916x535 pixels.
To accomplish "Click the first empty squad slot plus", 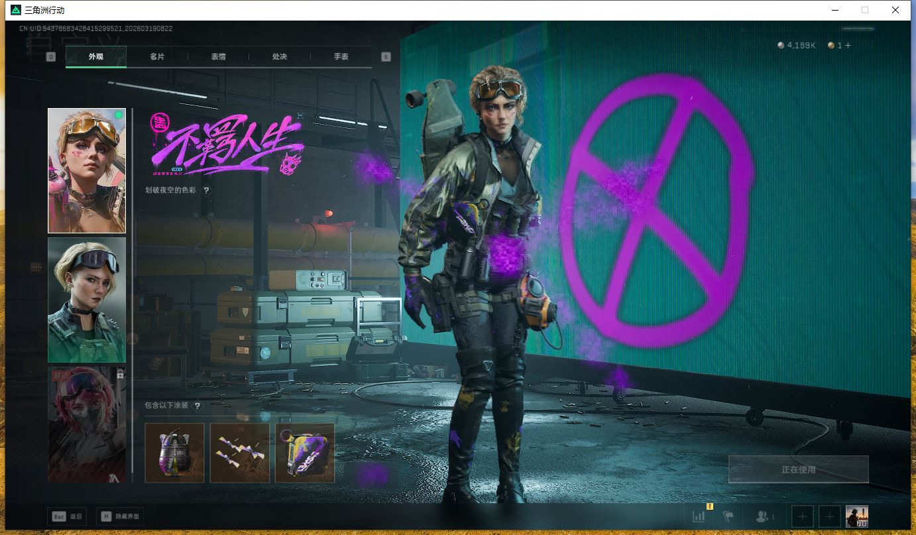I will click(802, 516).
